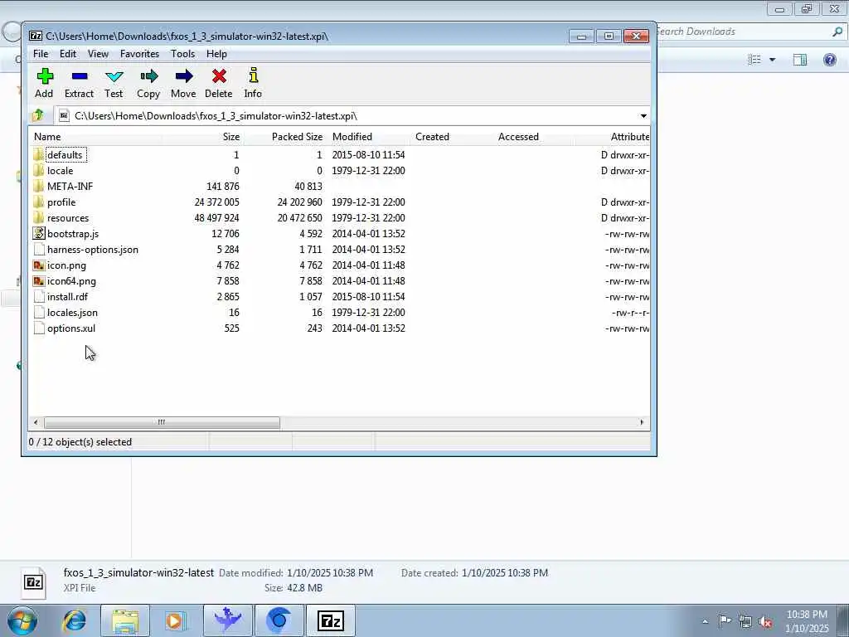Screen dimensions: 849x637
Task: Sort by the Created column header
Action: 452,137
